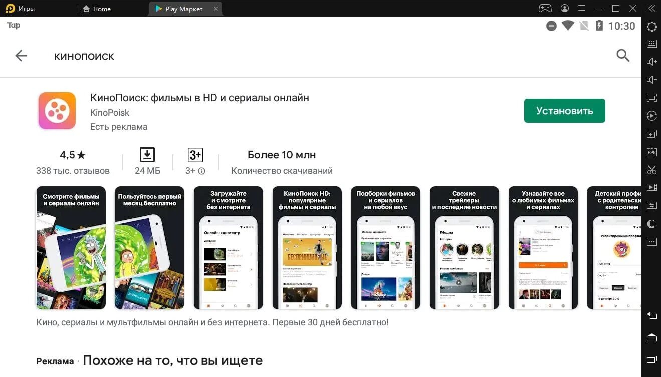
Task: Open the Игры emulator logo menu
Action: click(10, 8)
